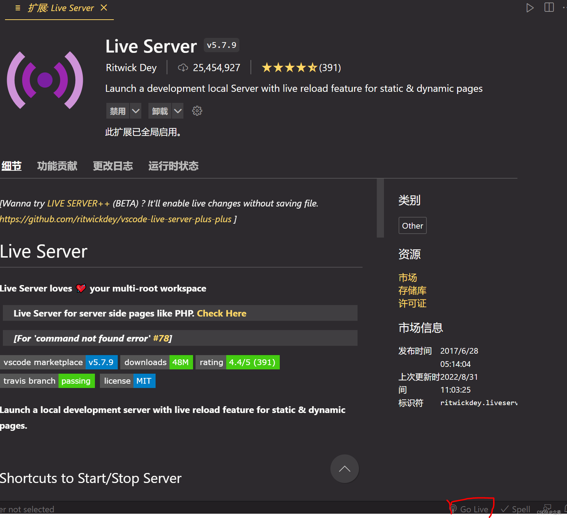This screenshot has width=567, height=518.
Task: Select the 扩展: Live Server editor tab
Action: tap(59, 8)
